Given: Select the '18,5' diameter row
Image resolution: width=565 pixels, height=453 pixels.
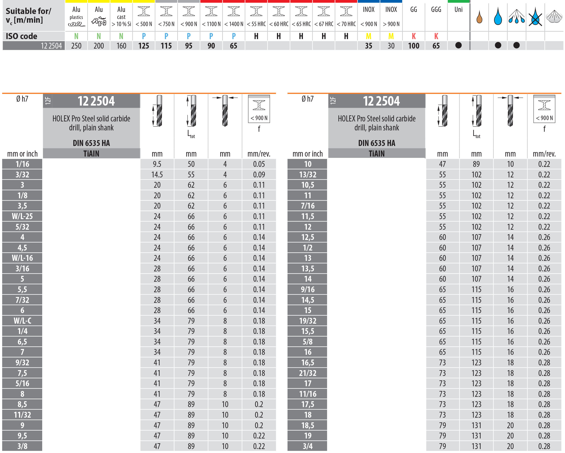Looking at the screenshot, I should pos(308,425).
